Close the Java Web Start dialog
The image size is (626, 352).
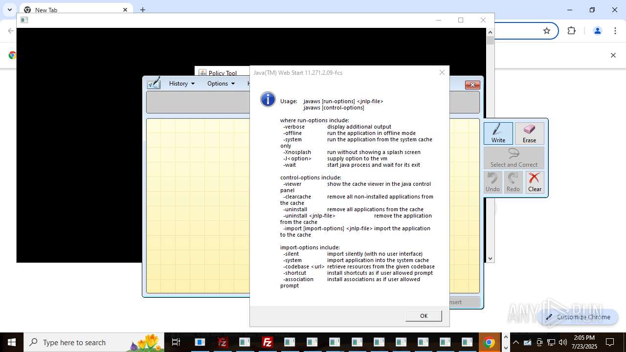pos(442,72)
